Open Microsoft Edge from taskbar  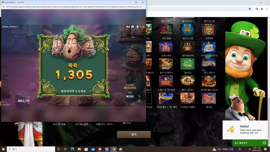(72, 149)
